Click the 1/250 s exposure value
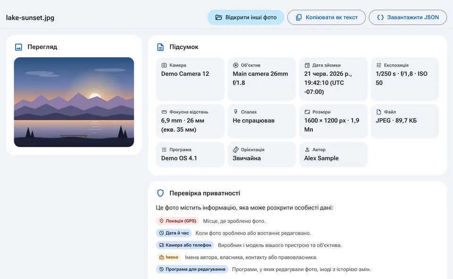The width and height of the screenshot is (453, 279). [x=401, y=78]
